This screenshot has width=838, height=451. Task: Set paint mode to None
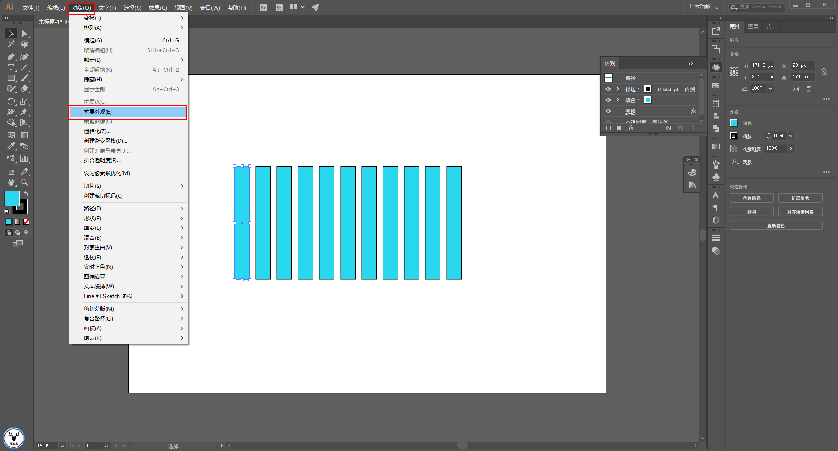click(27, 222)
